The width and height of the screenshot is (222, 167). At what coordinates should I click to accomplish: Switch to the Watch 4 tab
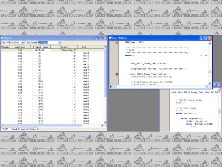34,129
